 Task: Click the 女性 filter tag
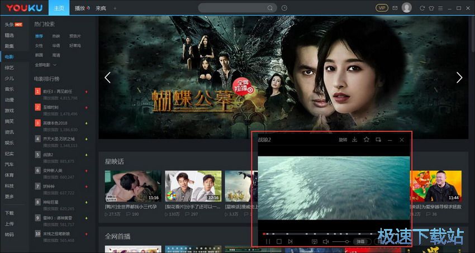coord(39,46)
